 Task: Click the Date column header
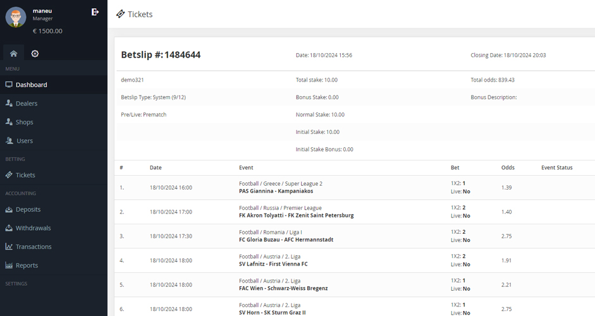pyautogui.click(x=156, y=167)
